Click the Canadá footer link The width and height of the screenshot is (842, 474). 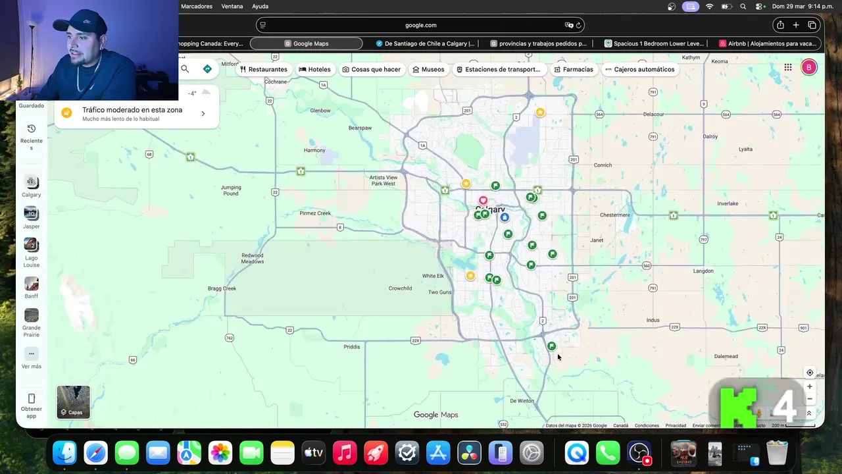tap(620, 425)
